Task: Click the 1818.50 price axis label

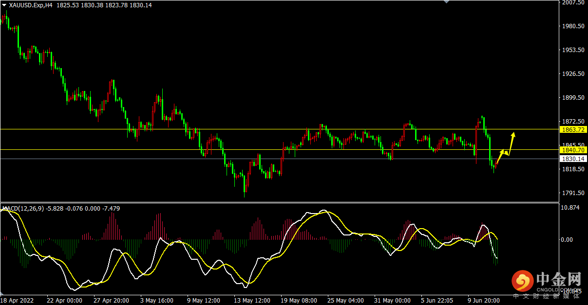Action: pos(573,169)
